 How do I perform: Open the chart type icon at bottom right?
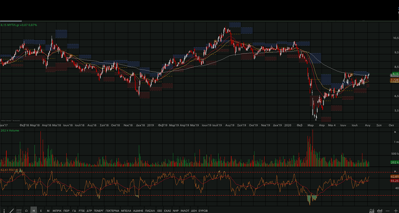(x=371, y=210)
